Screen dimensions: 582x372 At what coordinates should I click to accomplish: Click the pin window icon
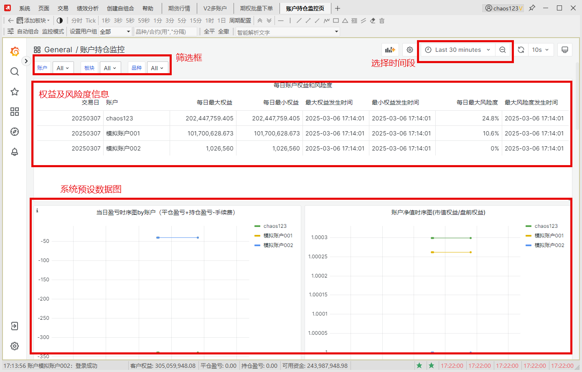(532, 8)
